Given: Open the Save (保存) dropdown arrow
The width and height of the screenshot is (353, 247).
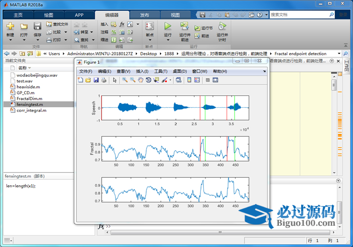Looking at the screenshot, I should [38, 40].
